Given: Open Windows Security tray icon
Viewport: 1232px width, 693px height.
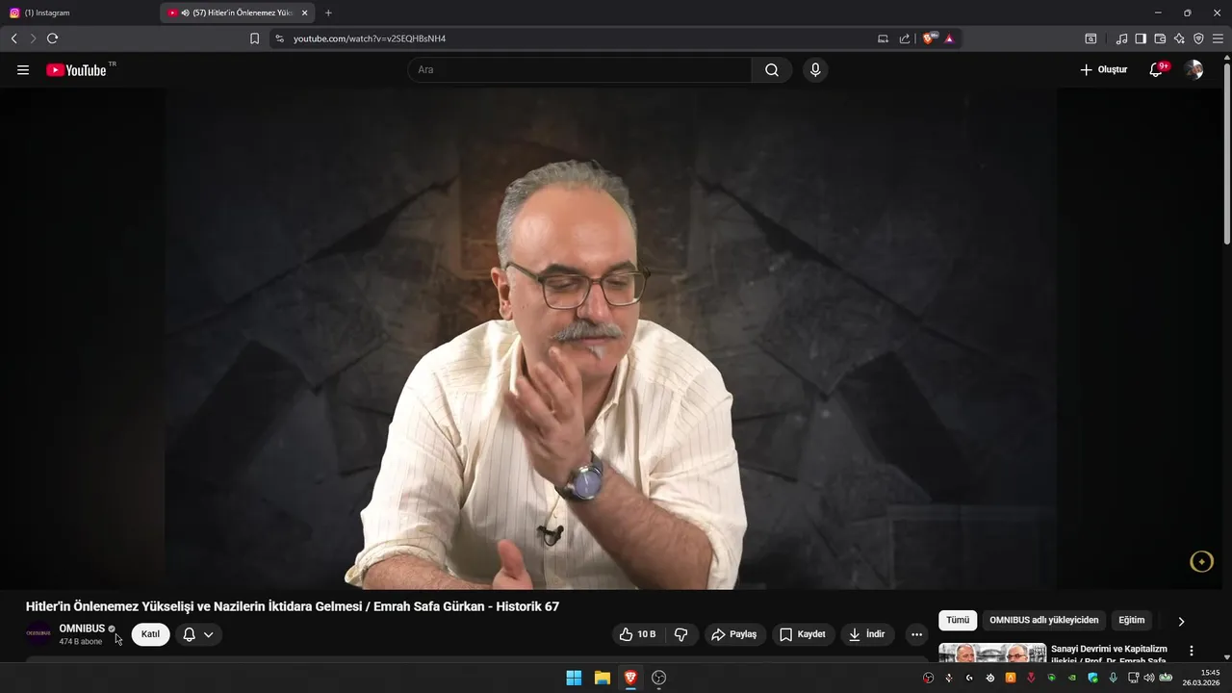Looking at the screenshot, I should click(x=1092, y=678).
